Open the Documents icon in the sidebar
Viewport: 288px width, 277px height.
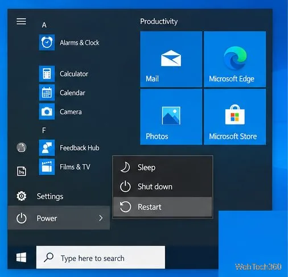[x=22, y=171]
